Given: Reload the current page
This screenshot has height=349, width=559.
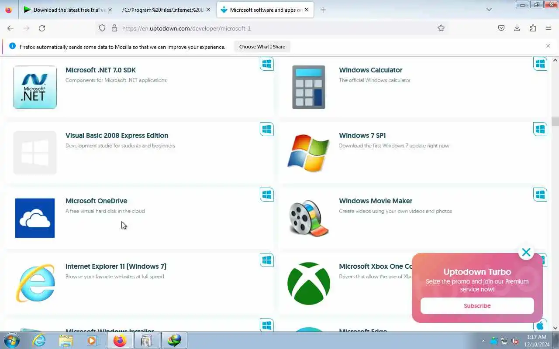Looking at the screenshot, I should pyautogui.click(x=42, y=28).
